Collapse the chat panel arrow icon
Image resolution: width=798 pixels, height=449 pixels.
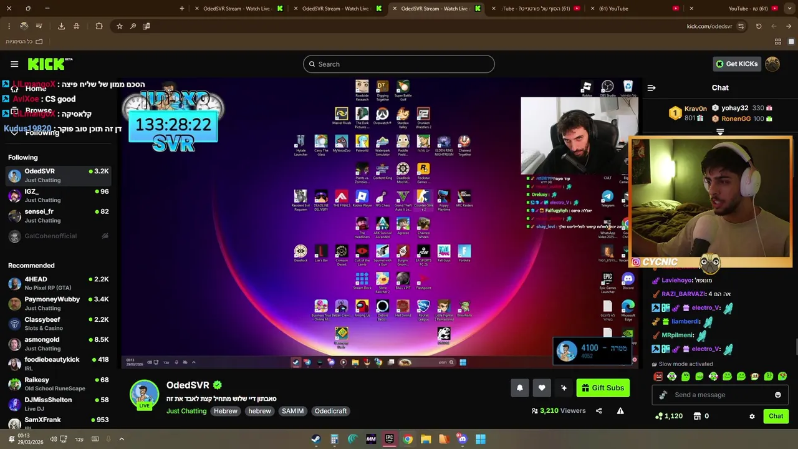click(x=651, y=88)
